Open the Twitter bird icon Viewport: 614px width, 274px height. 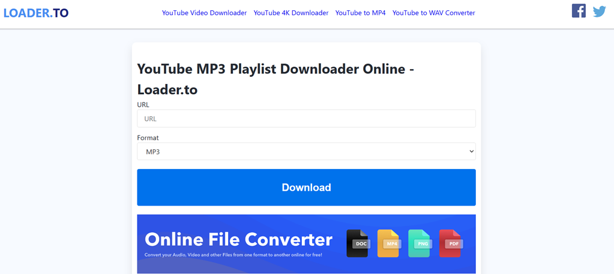pyautogui.click(x=599, y=11)
